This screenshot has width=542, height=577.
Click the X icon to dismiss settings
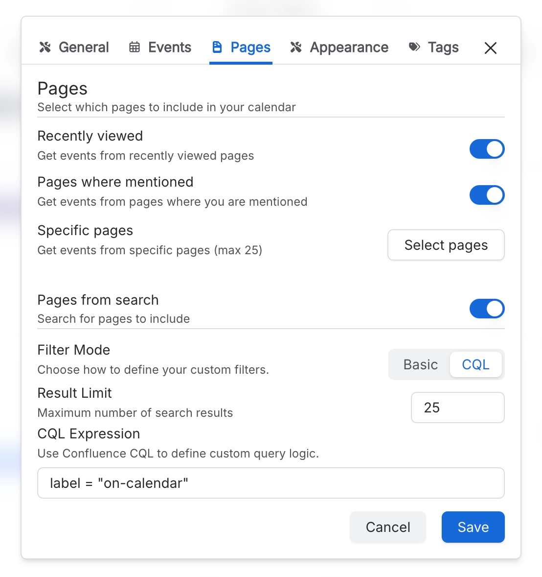[x=490, y=48]
